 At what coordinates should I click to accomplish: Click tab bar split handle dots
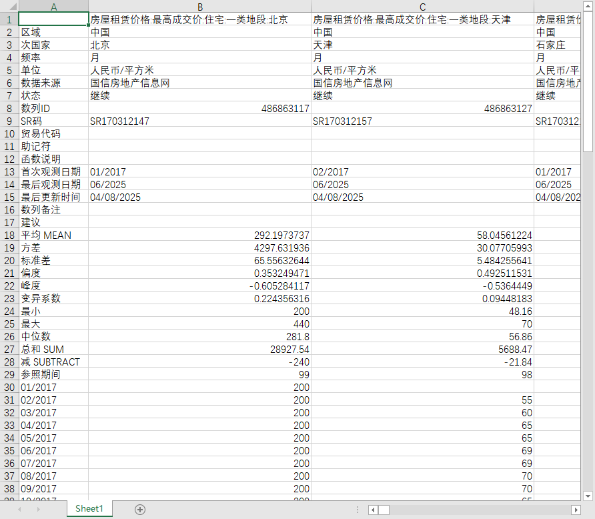pyautogui.click(x=357, y=510)
